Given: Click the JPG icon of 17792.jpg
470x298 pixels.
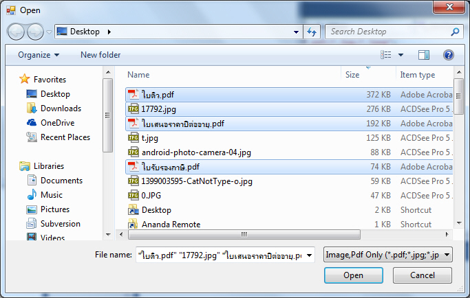Looking at the screenshot, I should [133, 109].
